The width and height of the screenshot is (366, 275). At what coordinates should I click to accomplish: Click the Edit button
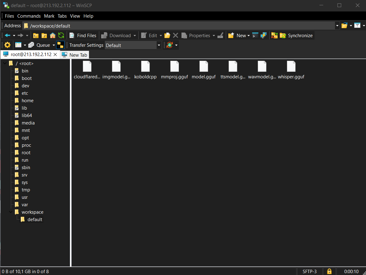click(150, 35)
